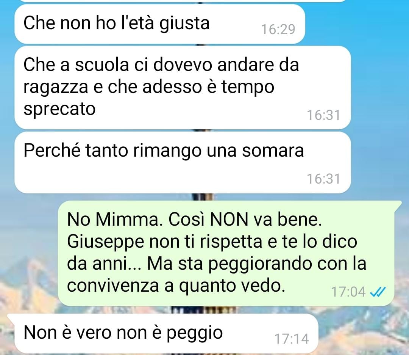
Task: Click the word 'ragazza' in the message
Action: pos(56,88)
